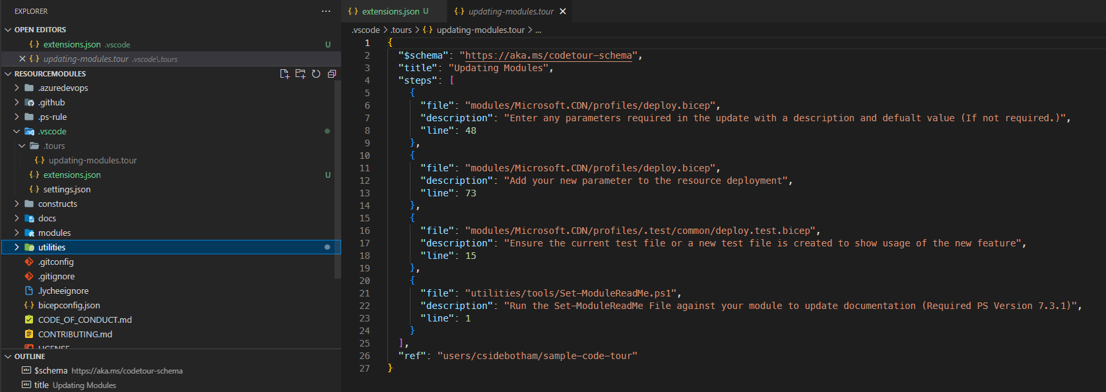
Task: Click the .gitconfig git file icon
Action: coord(29,262)
